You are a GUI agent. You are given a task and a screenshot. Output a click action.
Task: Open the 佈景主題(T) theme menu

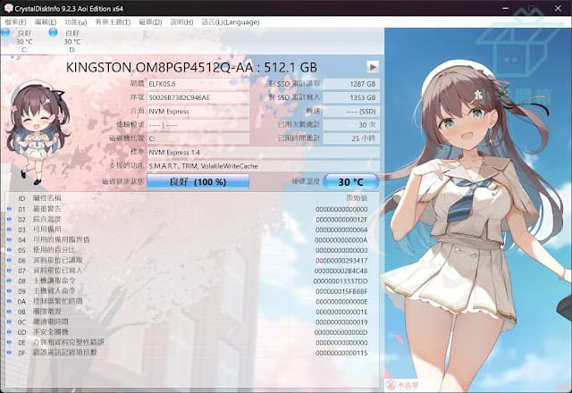[113, 22]
